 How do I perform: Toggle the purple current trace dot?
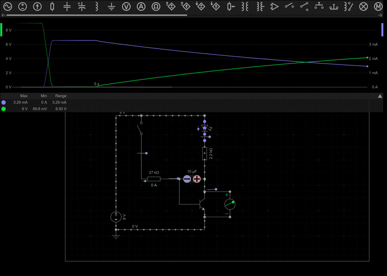(4, 103)
